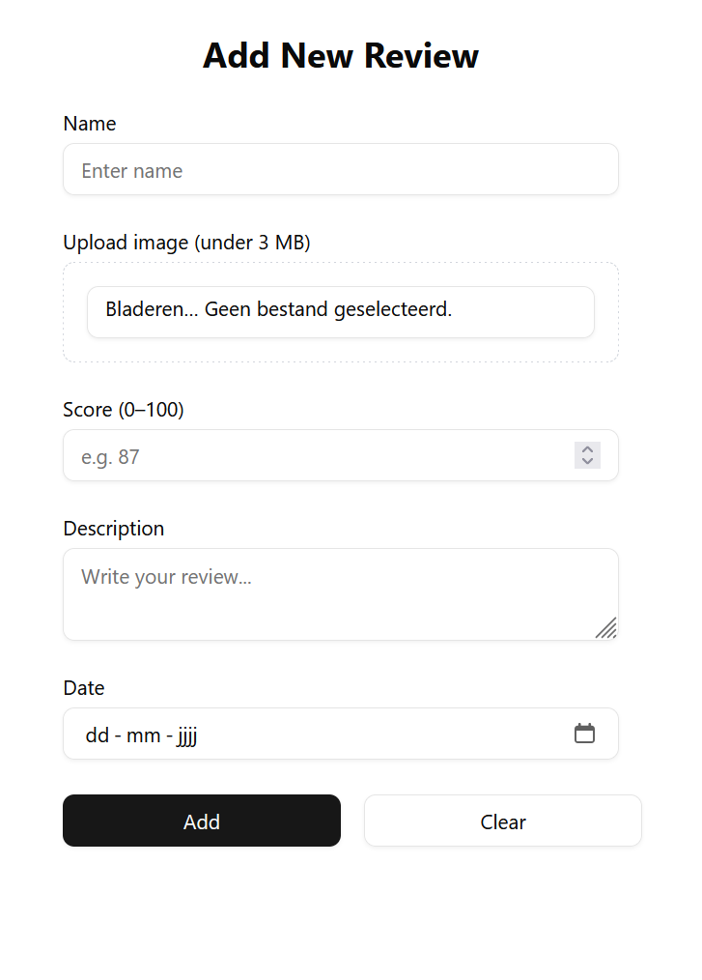This screenshot has height=980, width=702.
Task: Click the 'Geen bestand geselecteerd.' text
Action: (x=328, y=311)
